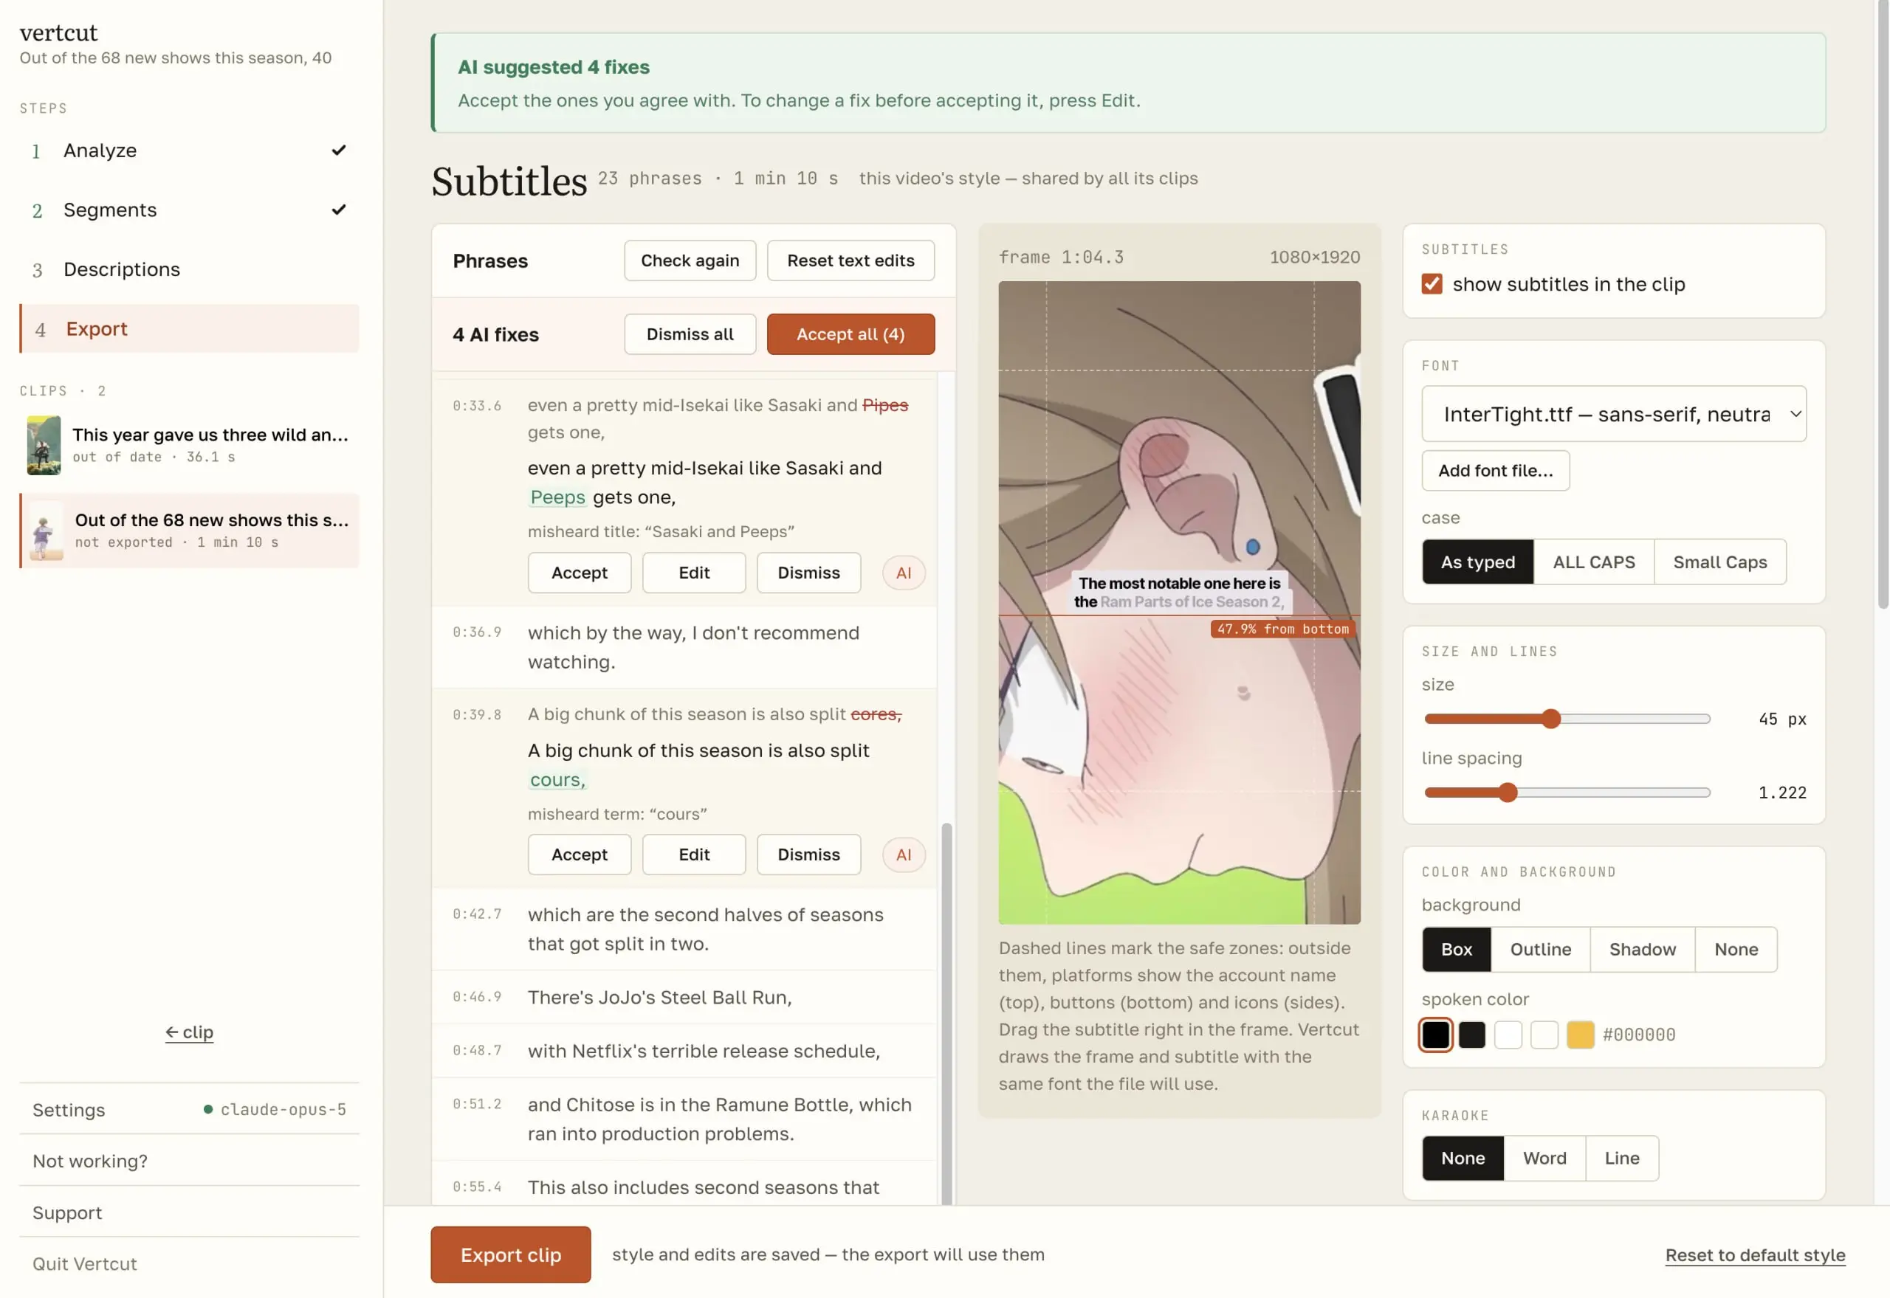The height and width of the screenshot is (1298, 1890).
Task: Accept the Sasaki and Peeps fix
Action: [x=579, y=573]
